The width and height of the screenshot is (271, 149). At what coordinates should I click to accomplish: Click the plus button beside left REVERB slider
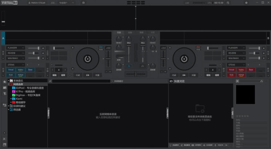pyautogui.click(x=43, y=53)
